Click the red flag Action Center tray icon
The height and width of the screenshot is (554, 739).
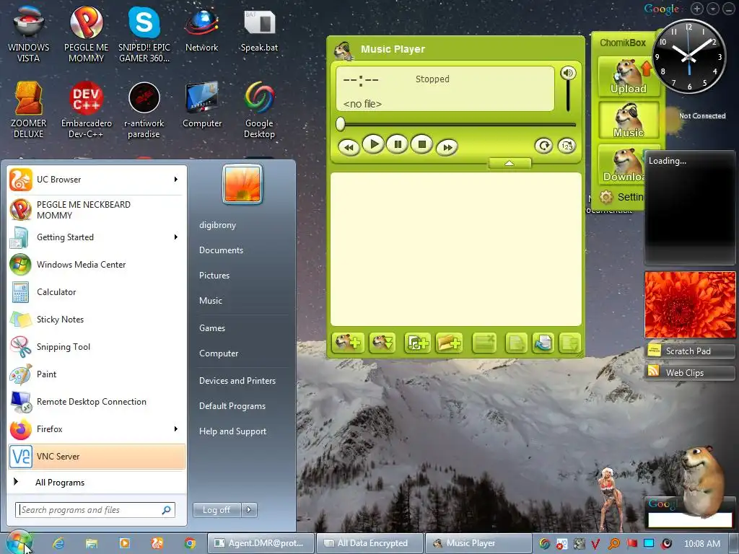tap(631, 544)
